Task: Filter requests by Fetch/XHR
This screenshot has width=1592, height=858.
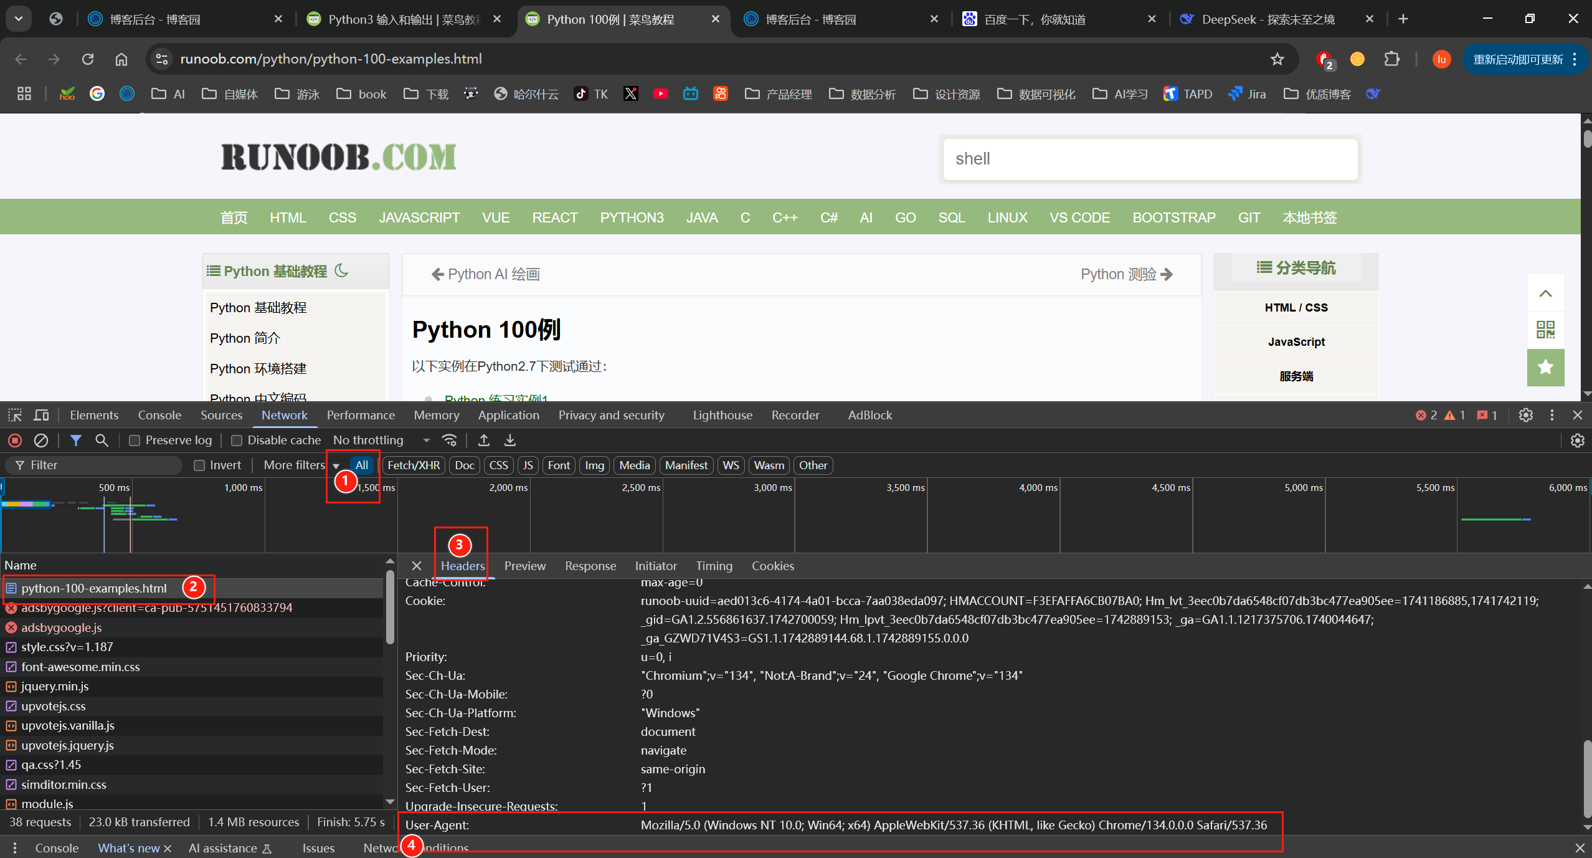Action: tap(414, 465)
